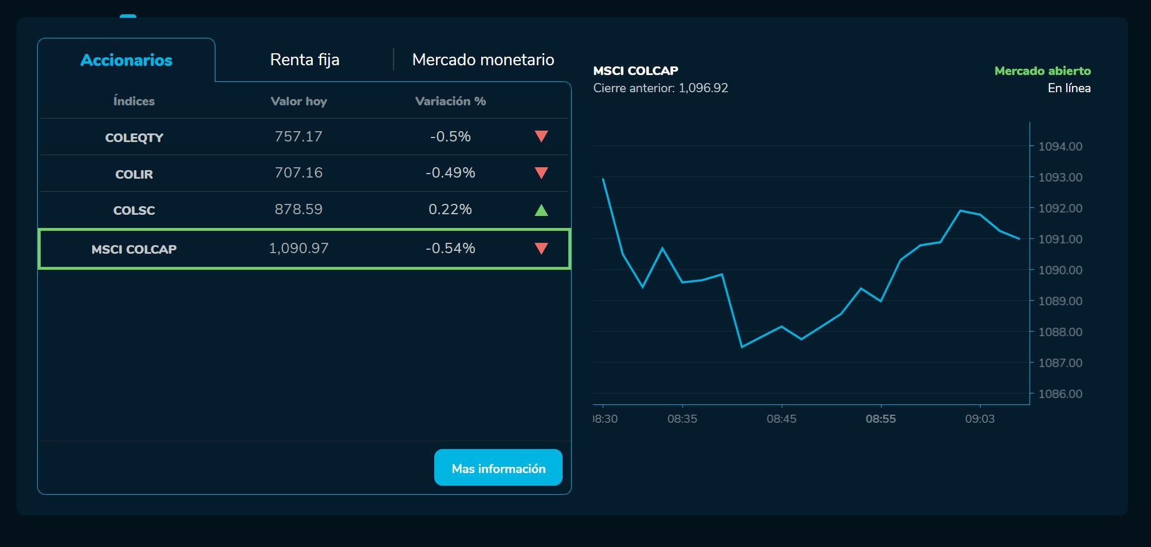
Task: Click the 09:03 label on chart axis
Action: tap(980, 419)
